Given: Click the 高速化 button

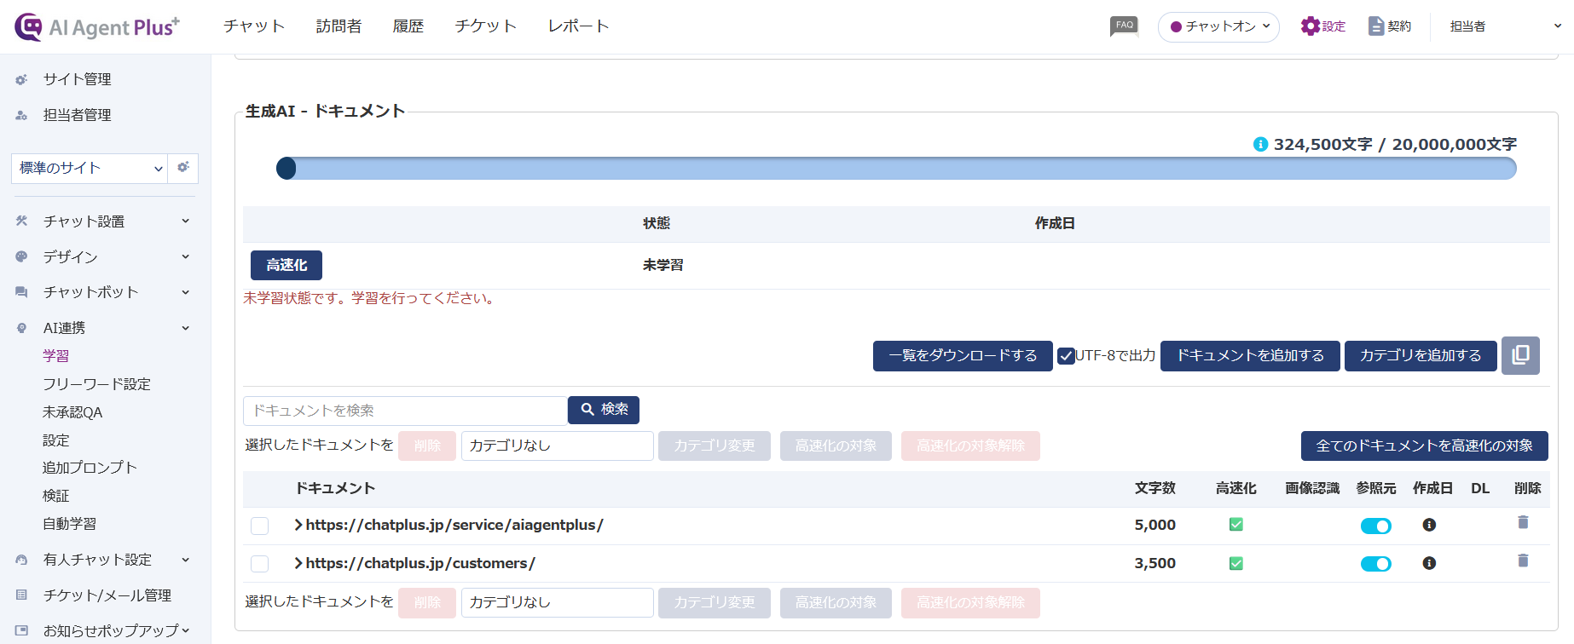Looking at the screenshot, I should [286, 265].
